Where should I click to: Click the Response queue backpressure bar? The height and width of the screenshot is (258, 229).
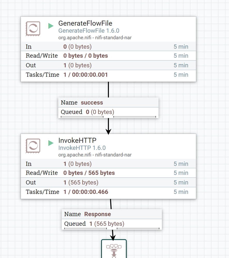tap(112, 228)
